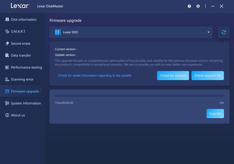This screenshot has height=164, width=234.
Task: Click the Disk information sidebar icon
Action: tap(7, 19)
